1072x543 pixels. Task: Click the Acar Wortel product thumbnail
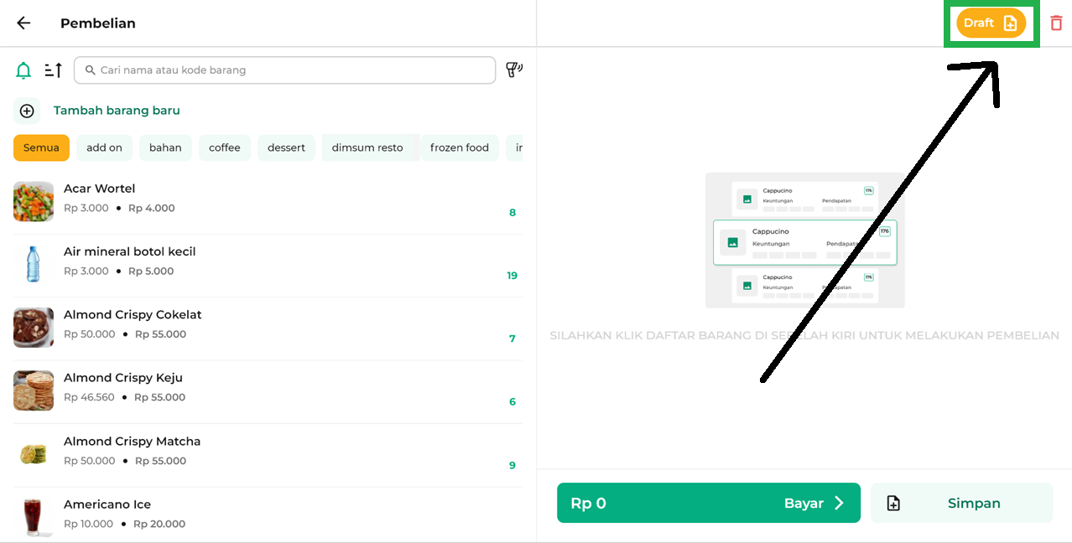[34, 201]
